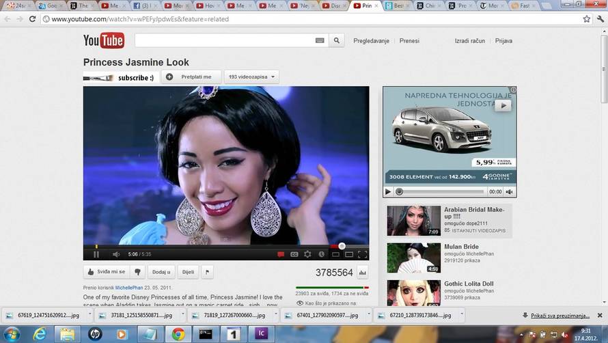Screen dimensions: 608x343
Task: Click the YouTube logo
Action: tap(104, 40)
